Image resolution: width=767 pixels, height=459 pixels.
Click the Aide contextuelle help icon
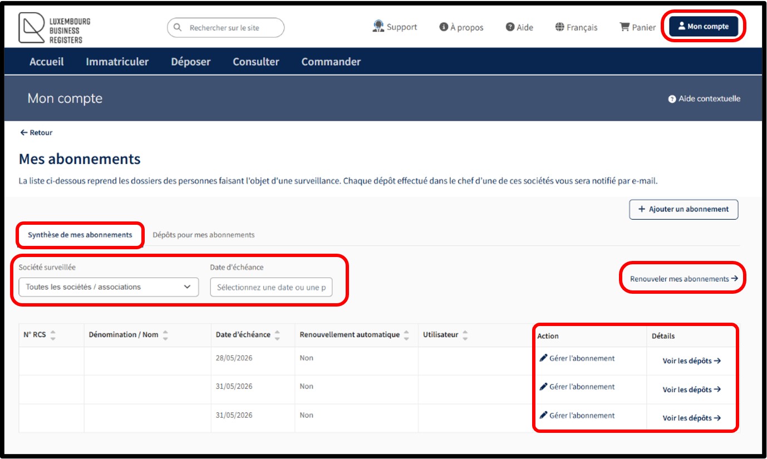click(x=672, y=99)
